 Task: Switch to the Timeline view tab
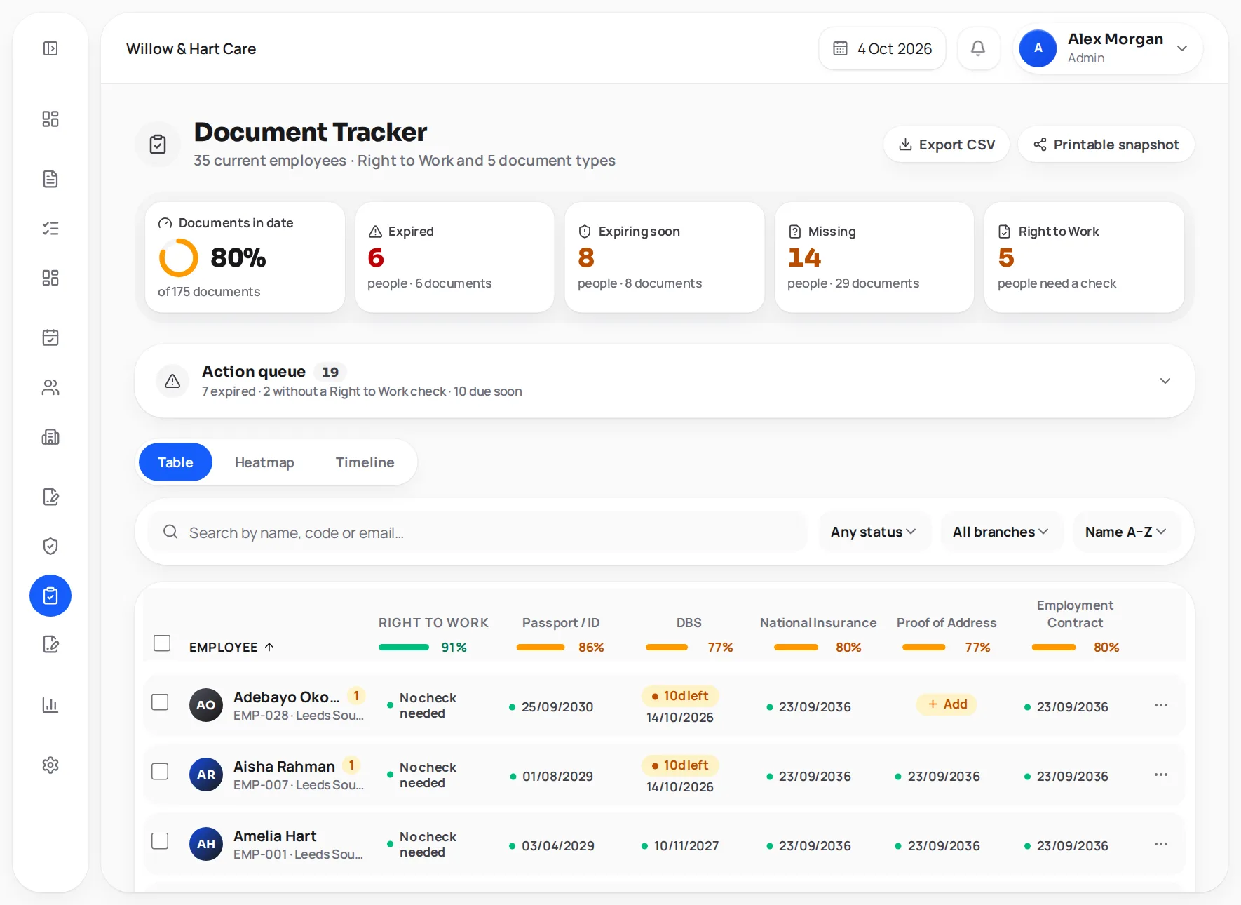point(365,462)
